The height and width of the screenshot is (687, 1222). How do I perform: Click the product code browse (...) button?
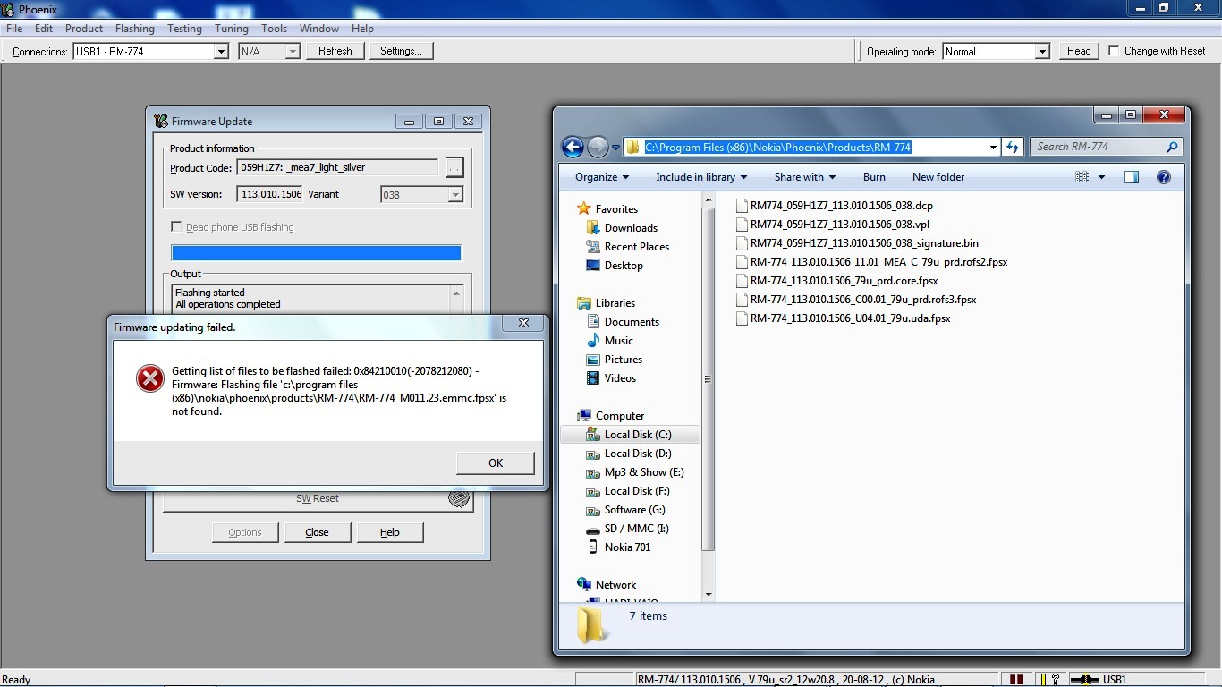pyautogui.click(x=454, y=167)
